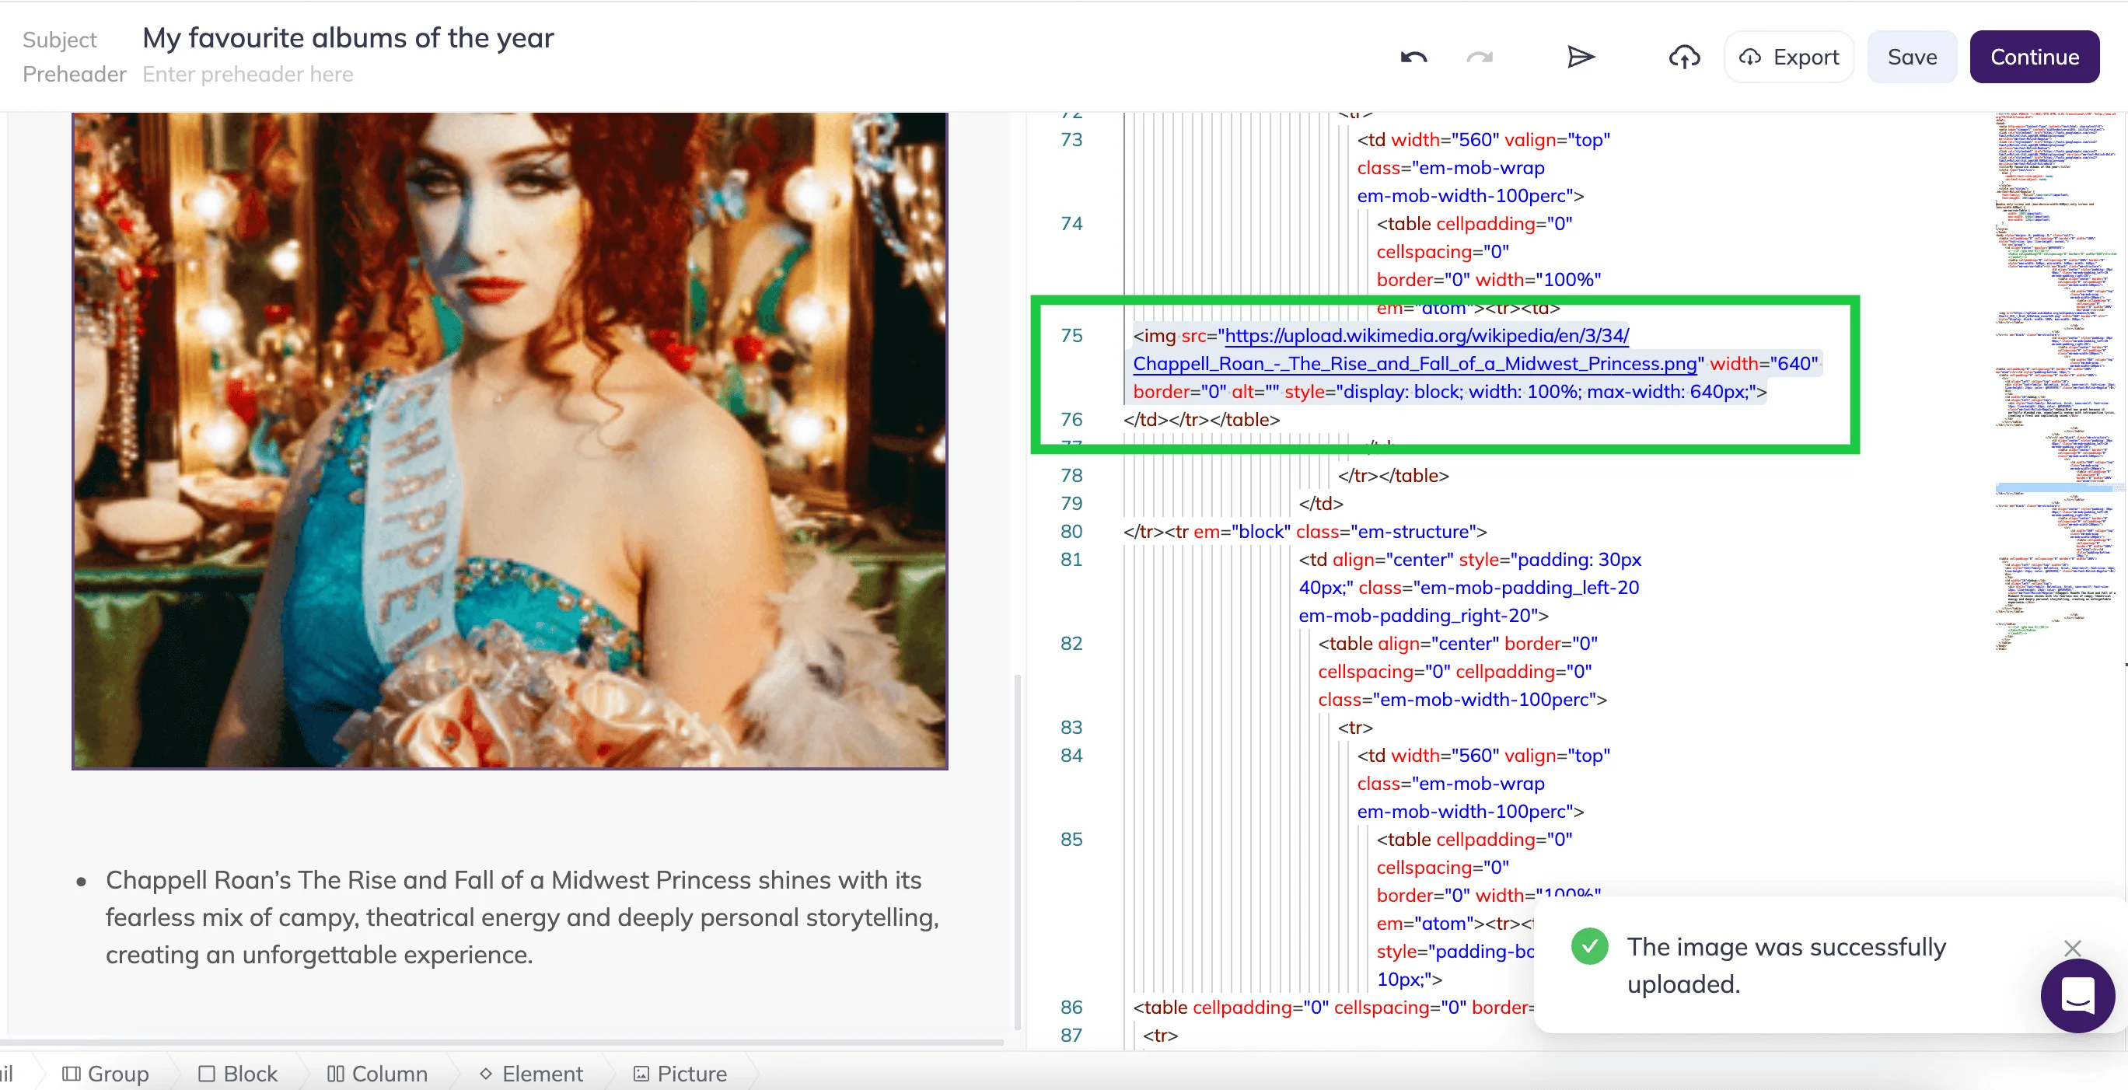Click the green success checkmark in the notification
This screenshot has width=2128, height=1090.
(1589, 946)
